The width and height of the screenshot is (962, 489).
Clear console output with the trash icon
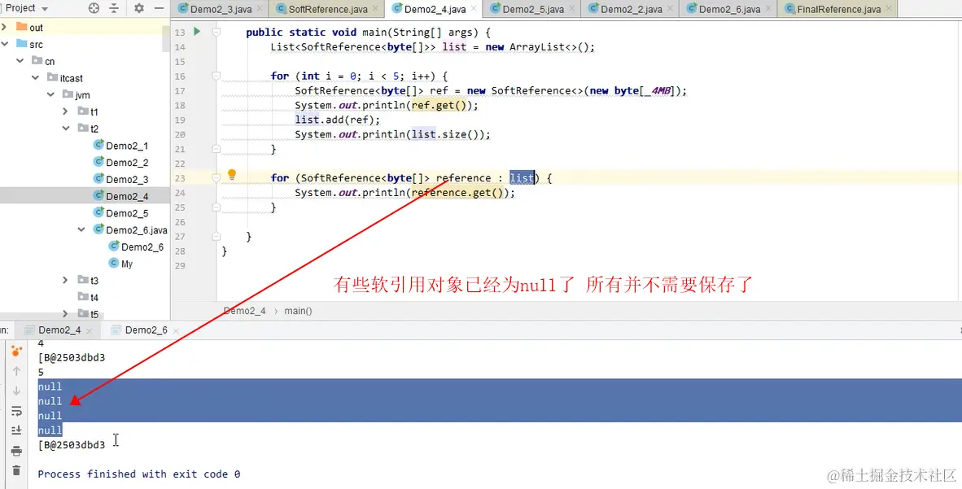pos(16,472)
